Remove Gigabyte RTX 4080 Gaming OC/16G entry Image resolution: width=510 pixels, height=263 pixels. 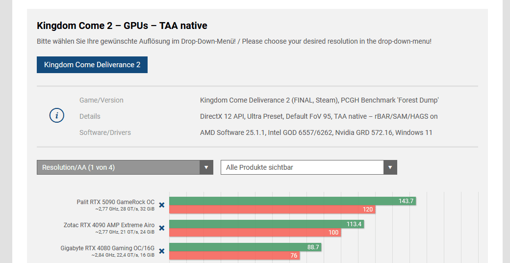pos(162,251)
